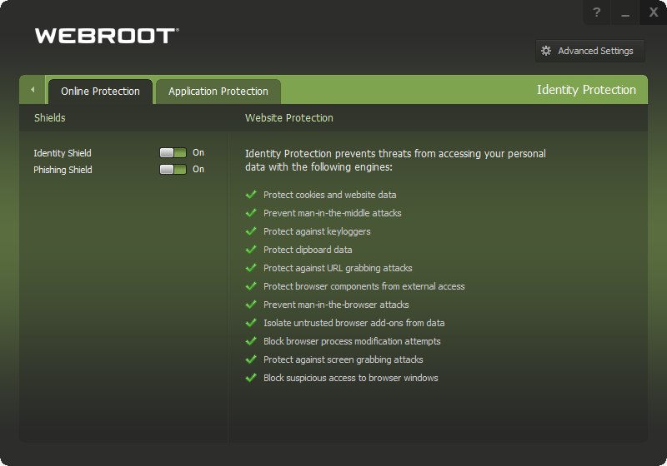Click the 'On' status next to Phishing Shield
Screen dimensions: 667x466
(198, 169)
